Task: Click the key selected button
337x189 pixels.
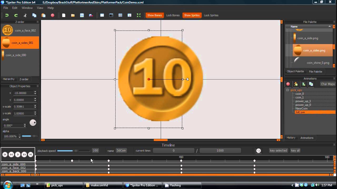Action: tap(278, 150)
